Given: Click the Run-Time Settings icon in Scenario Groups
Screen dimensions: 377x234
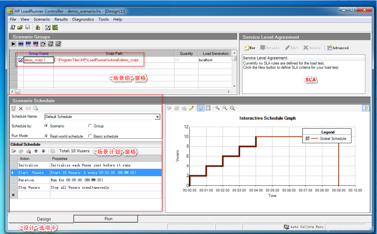Looking at the screenshot, I should [43, 44].
